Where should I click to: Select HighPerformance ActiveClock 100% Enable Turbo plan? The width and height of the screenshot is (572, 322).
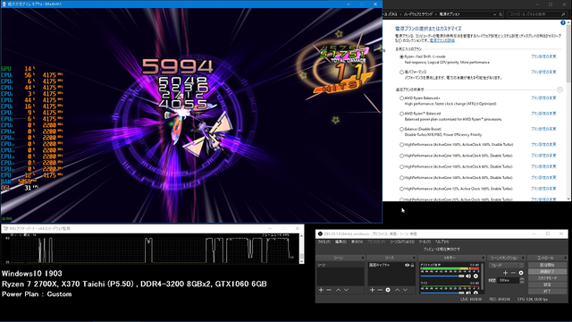(401, 145)
